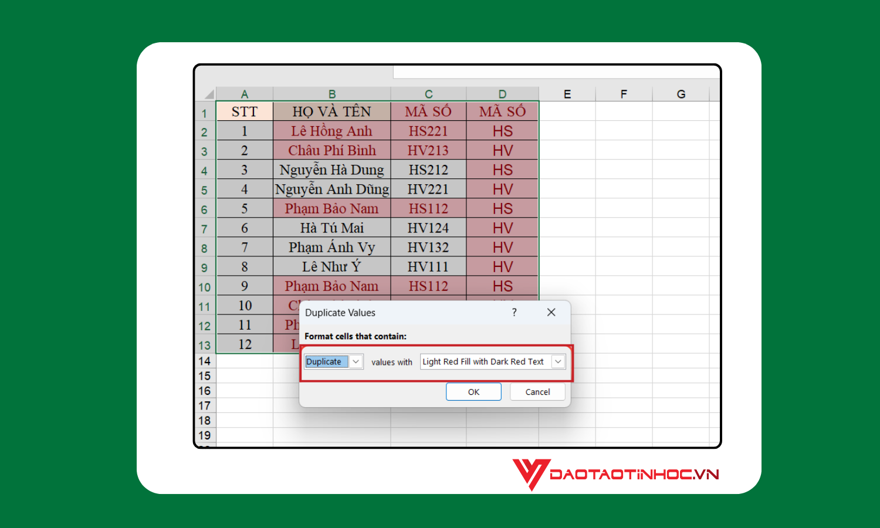
Task: Click OK to apply duplicate formatting
Action: 473,391
